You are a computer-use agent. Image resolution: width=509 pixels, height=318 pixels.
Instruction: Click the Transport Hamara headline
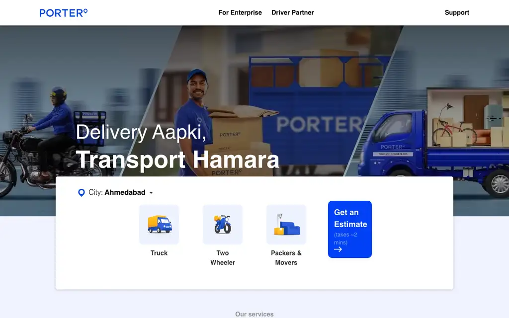tap(177, 159)
